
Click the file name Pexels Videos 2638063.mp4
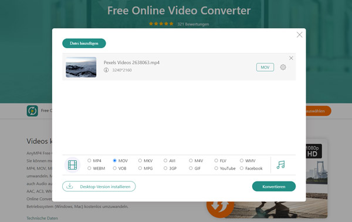click(131, 62)
